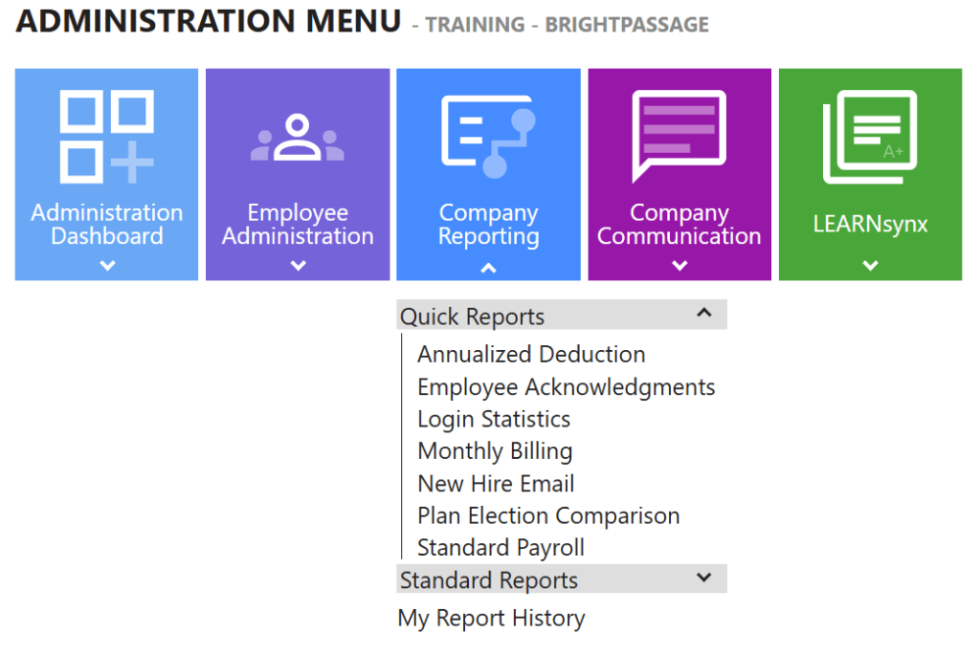Screen dimensions: 980x655
Task: Open the Company Reporting document icon
Action: click(x=488, y=132)
